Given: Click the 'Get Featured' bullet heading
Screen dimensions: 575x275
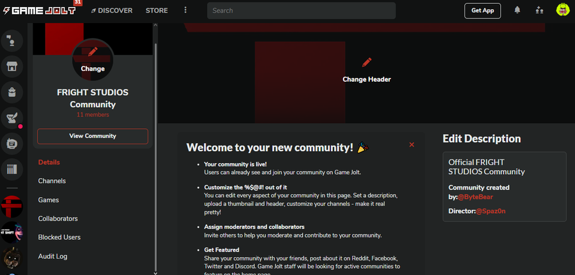Looking at the screenshot, I should point(222,249).
